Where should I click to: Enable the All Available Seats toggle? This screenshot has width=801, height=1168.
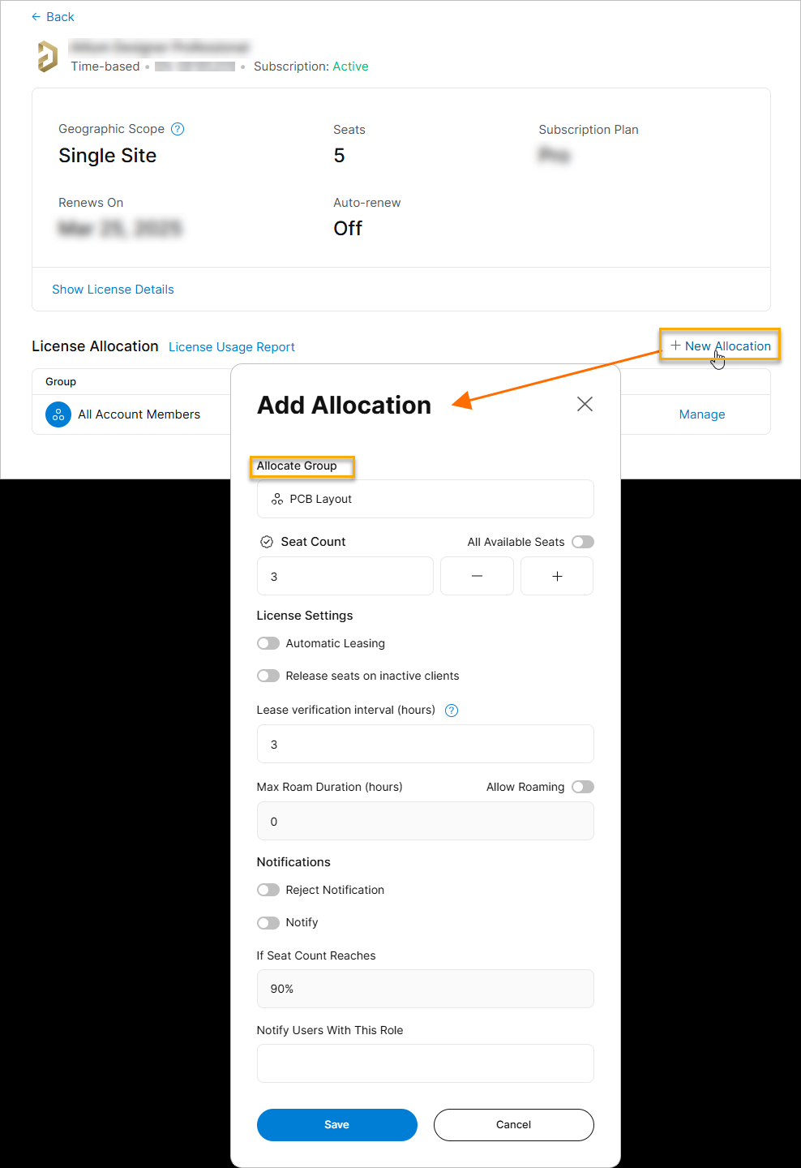(582, 542)
